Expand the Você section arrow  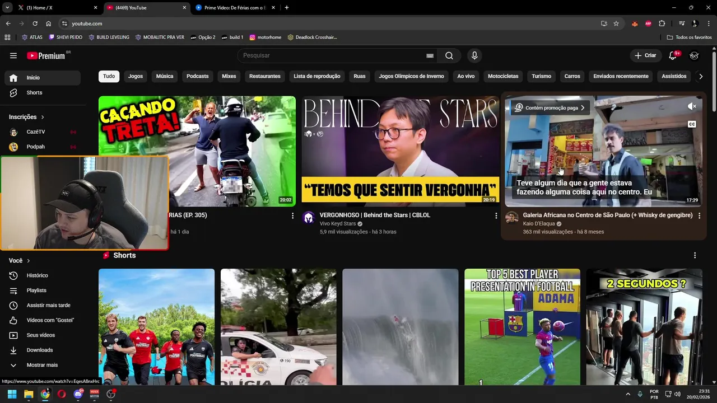point(28,261)
